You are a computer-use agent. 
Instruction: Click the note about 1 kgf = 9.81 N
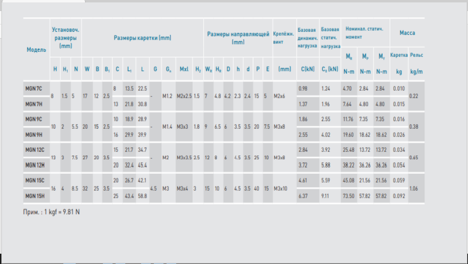pos(52,212)
